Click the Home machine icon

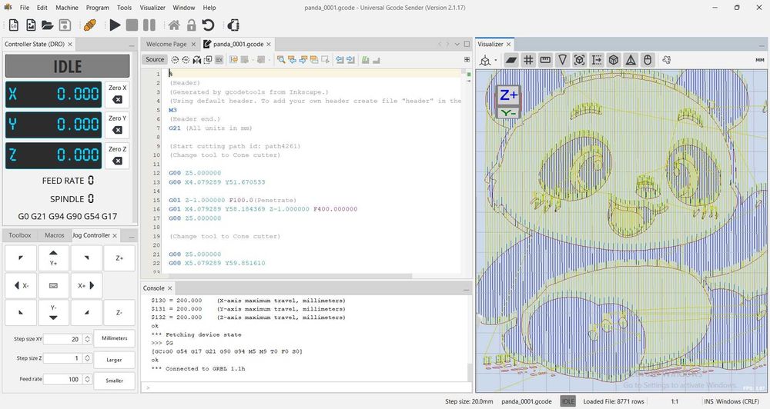173,25
